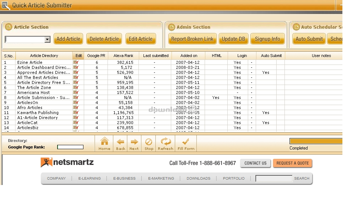Click edit icon for Article Submission row
The height and width of the screenshot is (218, 346).
click(76, 98)
